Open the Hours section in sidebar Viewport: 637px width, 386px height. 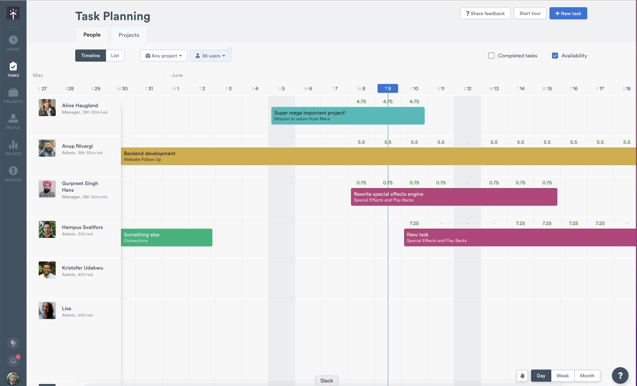point(13,42)
